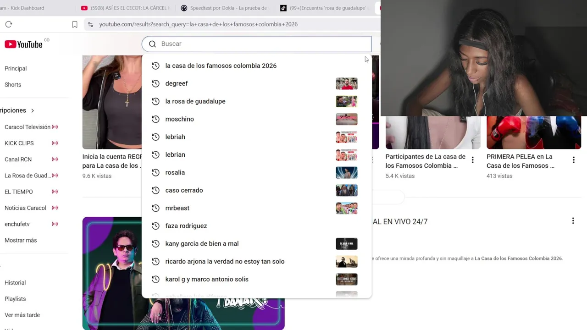
Task: Switch to the 'ASÍ ES EL CECOT' YouTube tab
Action: 125,8
